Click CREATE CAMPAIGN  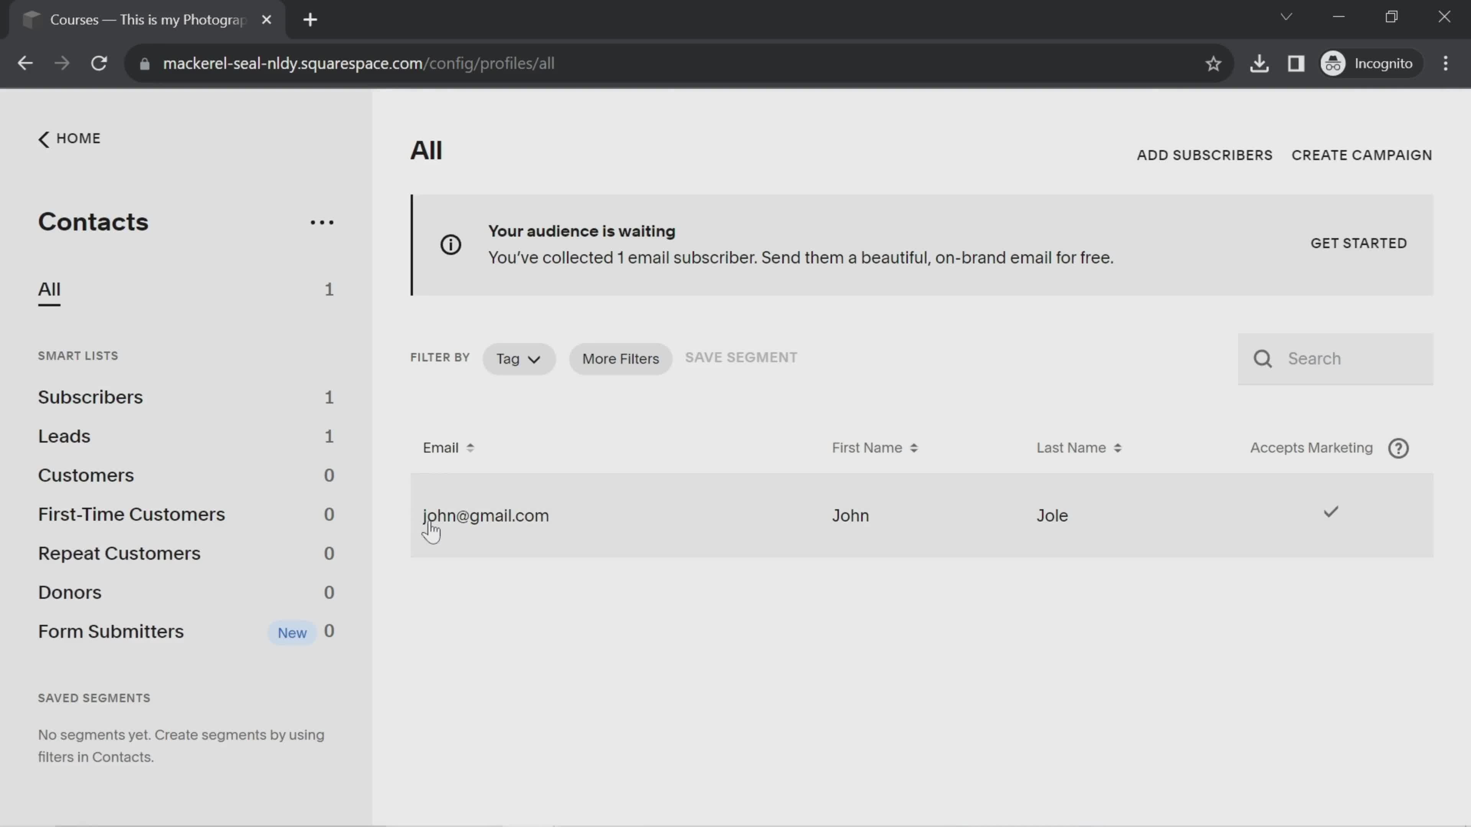(x=1361, y=155)
